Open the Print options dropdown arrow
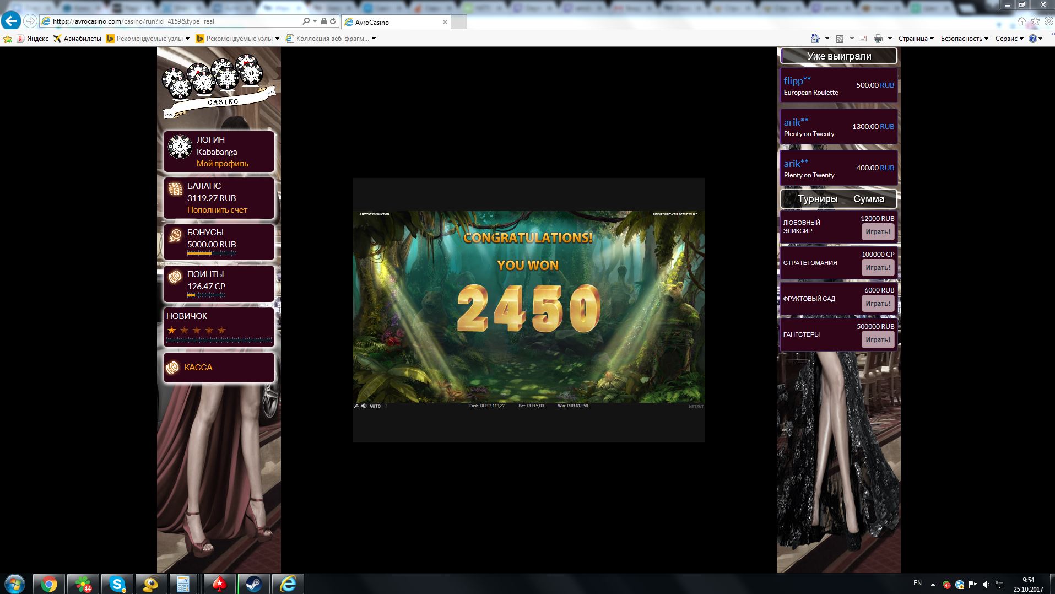 (890, 39)
